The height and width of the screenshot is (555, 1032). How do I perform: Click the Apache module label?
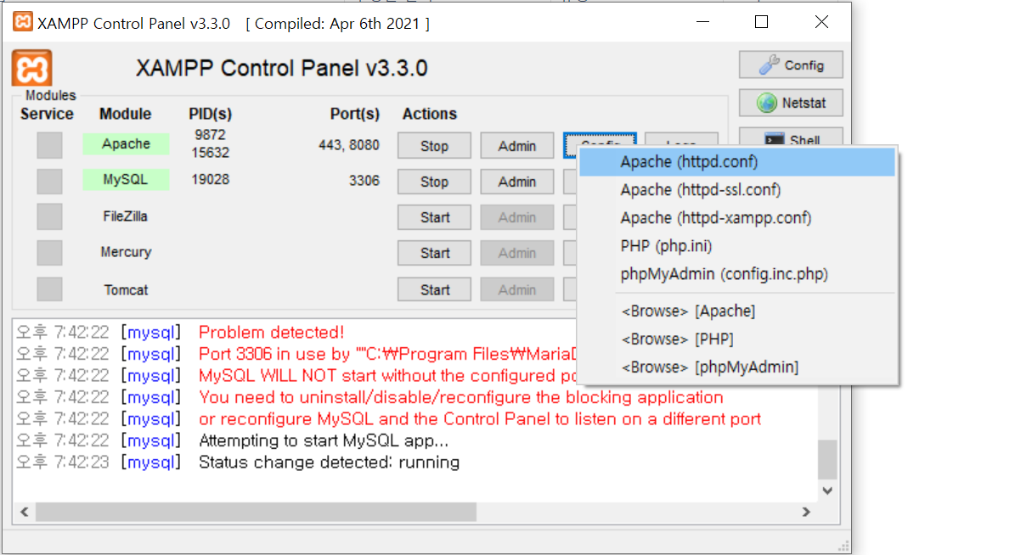coord(126,143)
